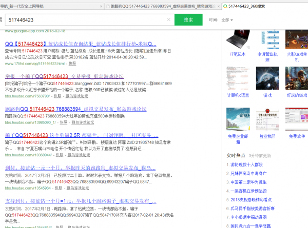Open hot topic 2018央视春晚精彩看点
The image size is (308, 228).
(x=251, y=200)
